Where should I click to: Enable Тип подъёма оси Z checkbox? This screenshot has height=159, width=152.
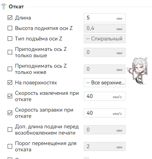tap(10, 39)
